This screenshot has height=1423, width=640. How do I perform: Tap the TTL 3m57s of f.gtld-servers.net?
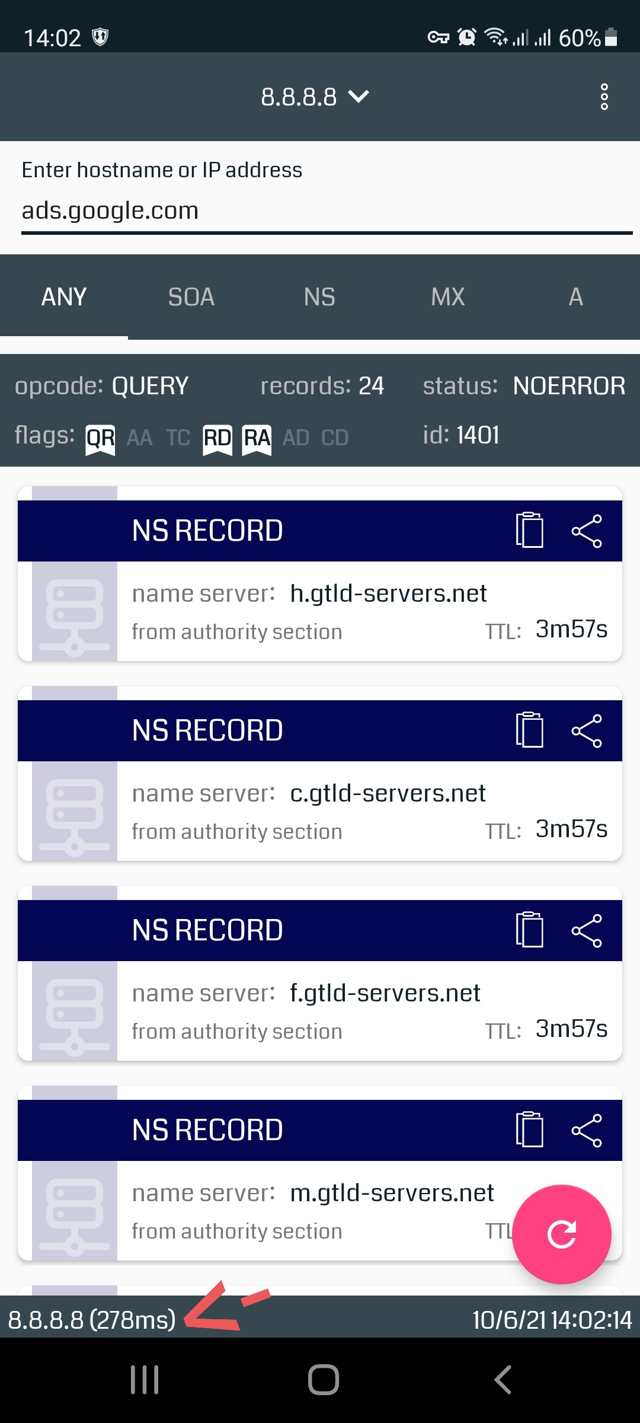coord(571,1029)
